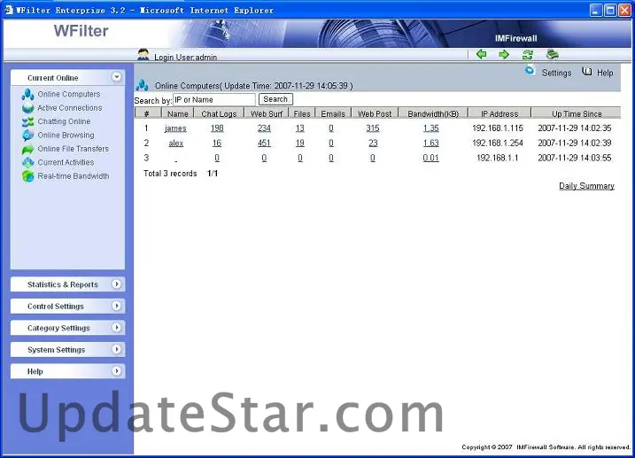Click the green refresh icon
The width and height of the screenshot is (635, 458).
pyautogui.click(x=527, y=54)
